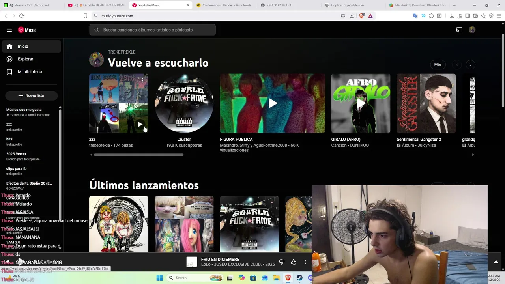Click the FRIO EN DICIEMBRE album thumbnail
This screenshot has height=284, width=505.
(x=192, y=262)
